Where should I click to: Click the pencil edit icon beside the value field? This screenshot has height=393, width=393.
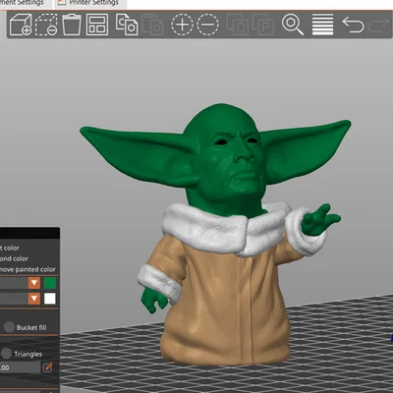point(48,367)
